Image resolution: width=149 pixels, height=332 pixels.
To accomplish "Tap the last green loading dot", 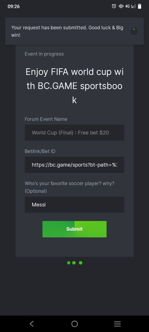I will click(81, 263).
